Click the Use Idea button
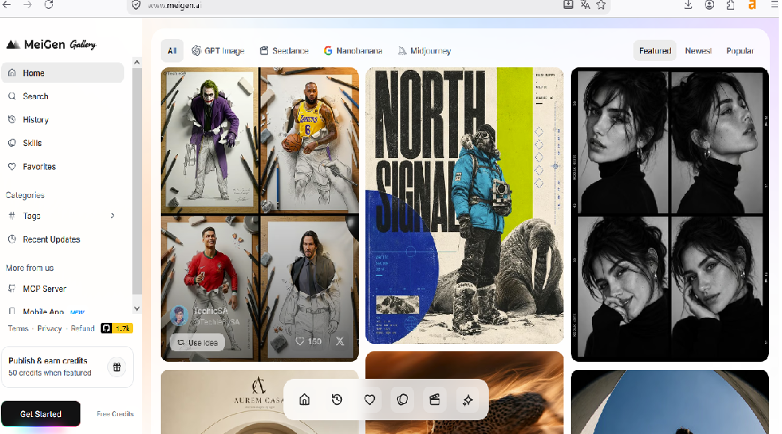The image size is (782, 434). point(197,342)
